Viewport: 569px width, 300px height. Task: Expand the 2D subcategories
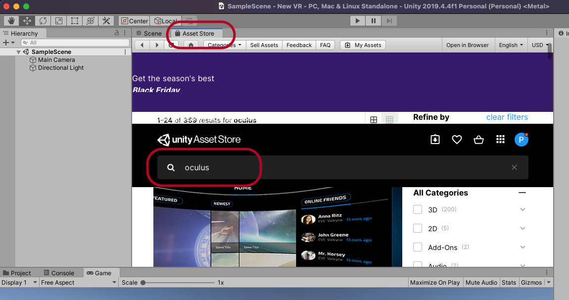coord(522,228)
